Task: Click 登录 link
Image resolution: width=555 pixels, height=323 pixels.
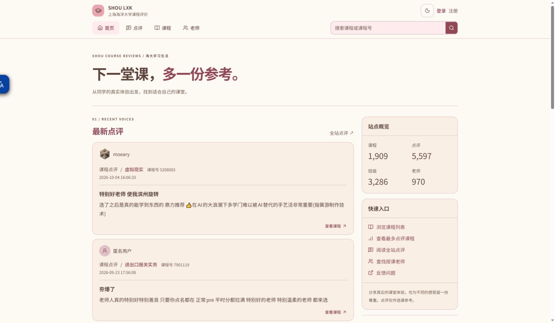Action: (x=441, y=11)
